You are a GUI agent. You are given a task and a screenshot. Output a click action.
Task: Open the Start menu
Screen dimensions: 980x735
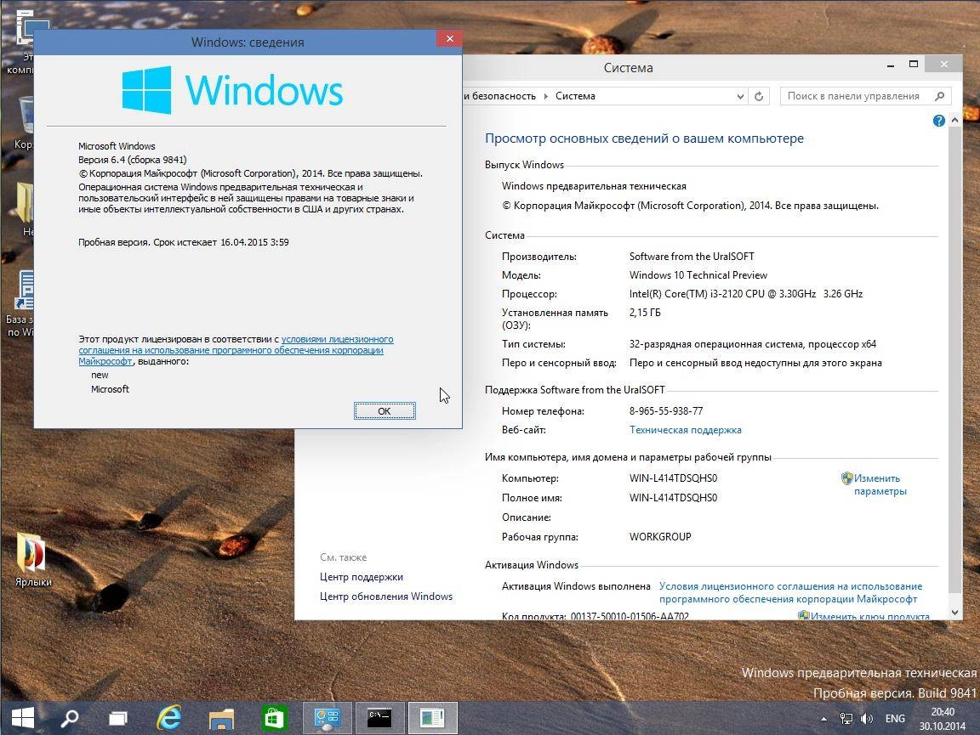(x=22, y=718)
